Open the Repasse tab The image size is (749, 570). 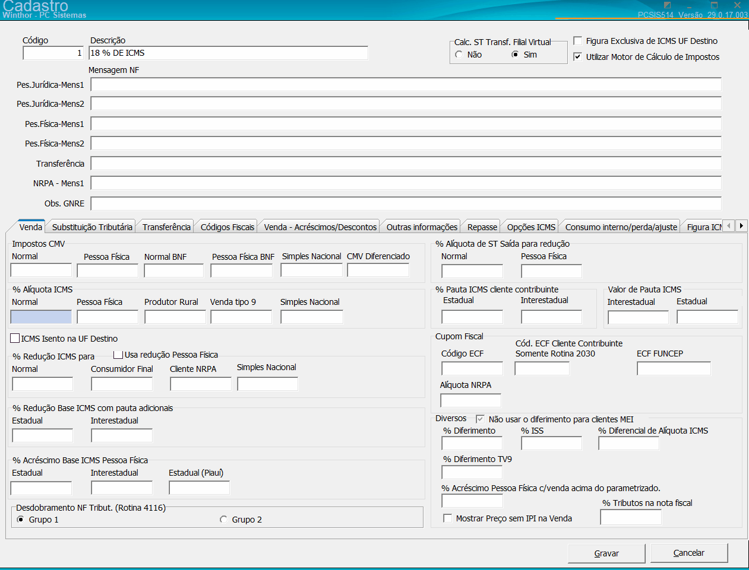[482, 227]
